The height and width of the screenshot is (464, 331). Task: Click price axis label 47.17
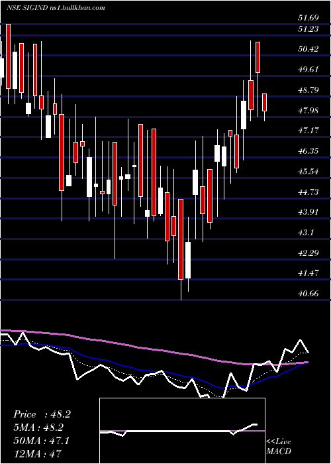point(308,131)
